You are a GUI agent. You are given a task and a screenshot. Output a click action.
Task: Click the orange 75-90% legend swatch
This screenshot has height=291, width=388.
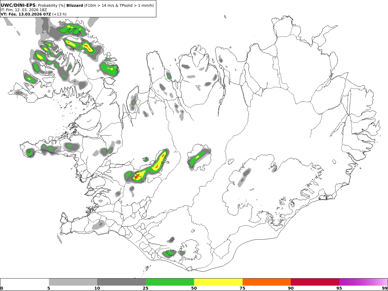click(267, 282)
